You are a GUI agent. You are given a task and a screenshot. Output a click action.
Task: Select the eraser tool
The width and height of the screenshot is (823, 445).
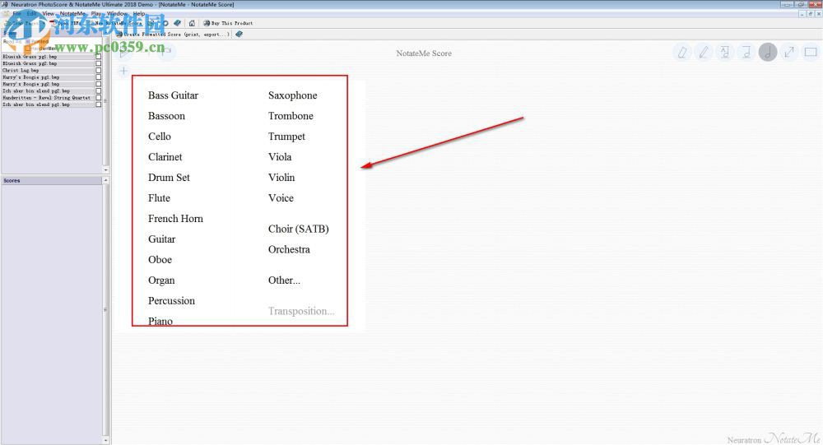tap(681, 53)
